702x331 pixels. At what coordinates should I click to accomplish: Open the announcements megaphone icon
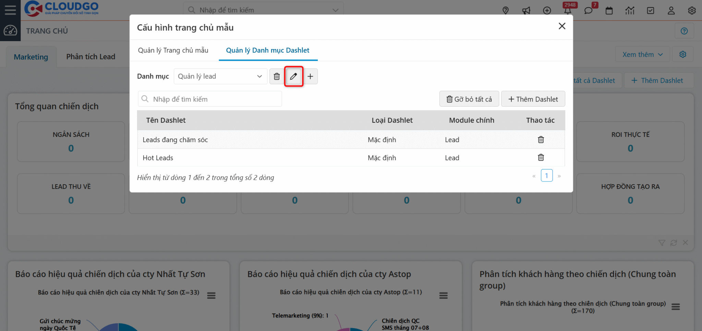coord(526,11)
